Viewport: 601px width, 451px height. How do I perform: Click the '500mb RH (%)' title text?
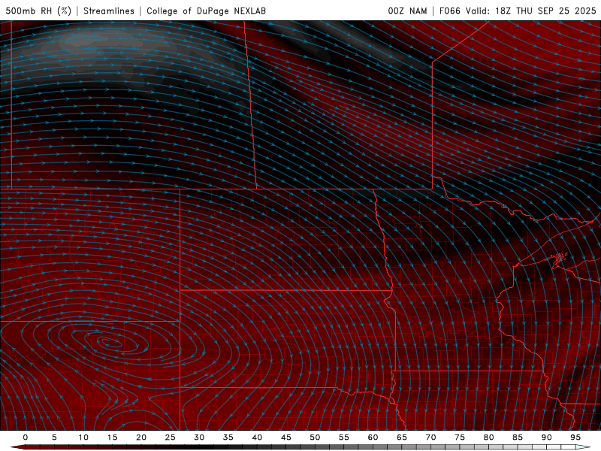[x=38, y=11]
